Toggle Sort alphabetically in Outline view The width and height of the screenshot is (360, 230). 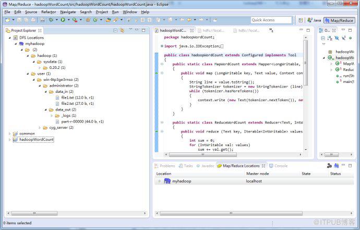click(330, 38)
